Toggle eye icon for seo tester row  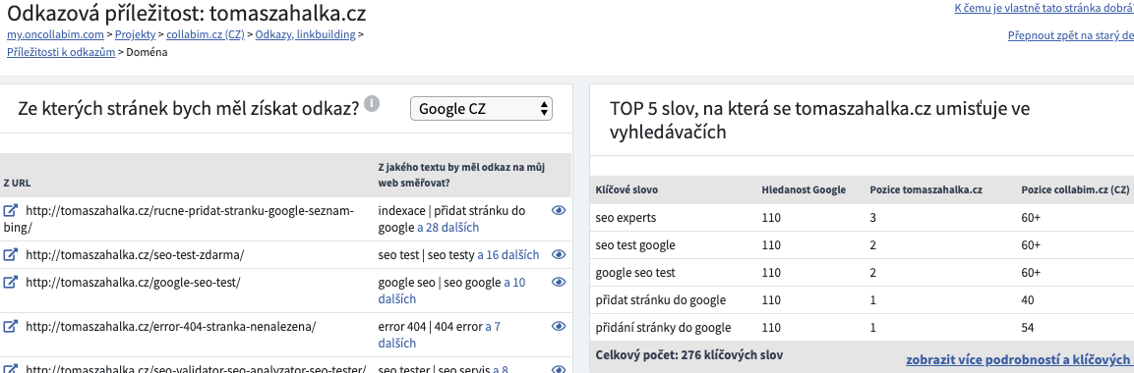[559, 369]
